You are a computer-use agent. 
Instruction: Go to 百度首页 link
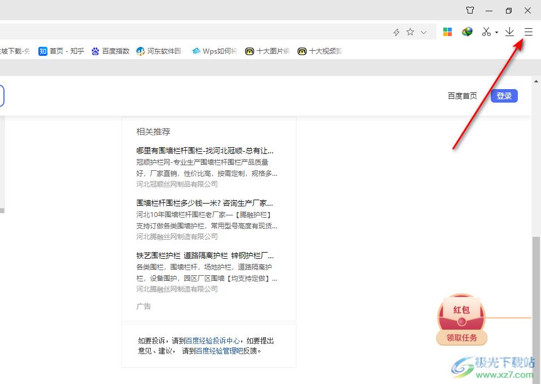[463, 96]
